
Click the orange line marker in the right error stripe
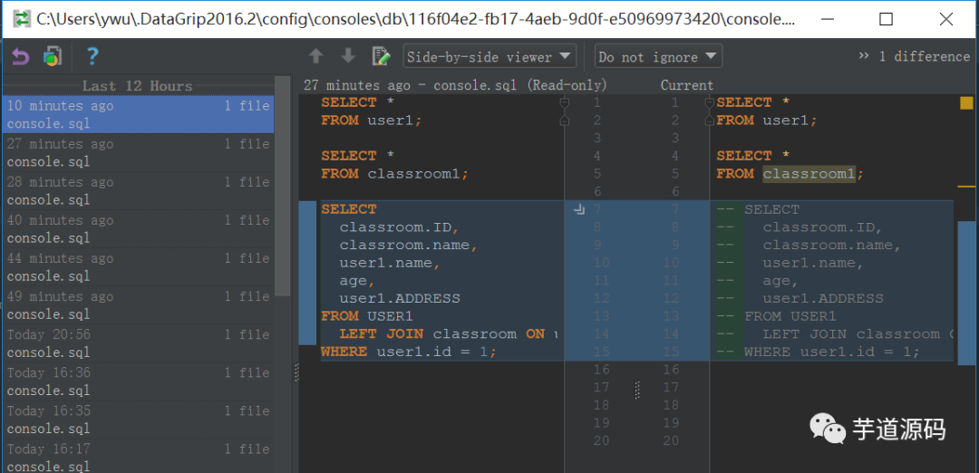pos(966,186)
